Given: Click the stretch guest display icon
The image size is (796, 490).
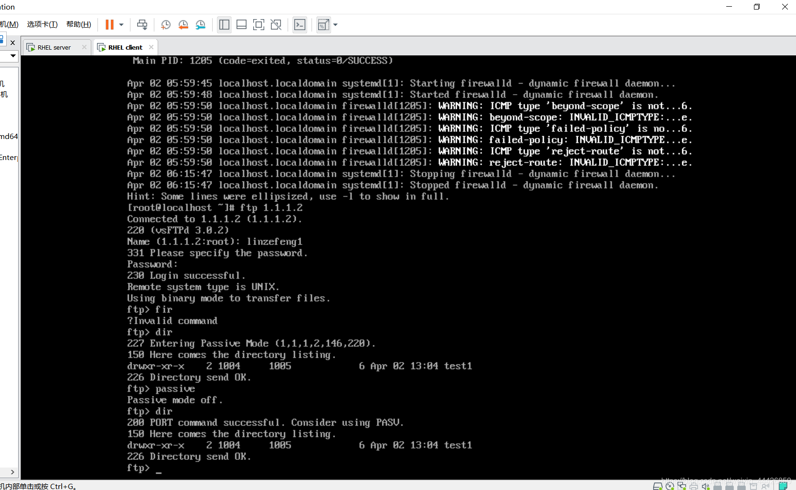Looking at the screenshot, I should [x=323, y=25].
